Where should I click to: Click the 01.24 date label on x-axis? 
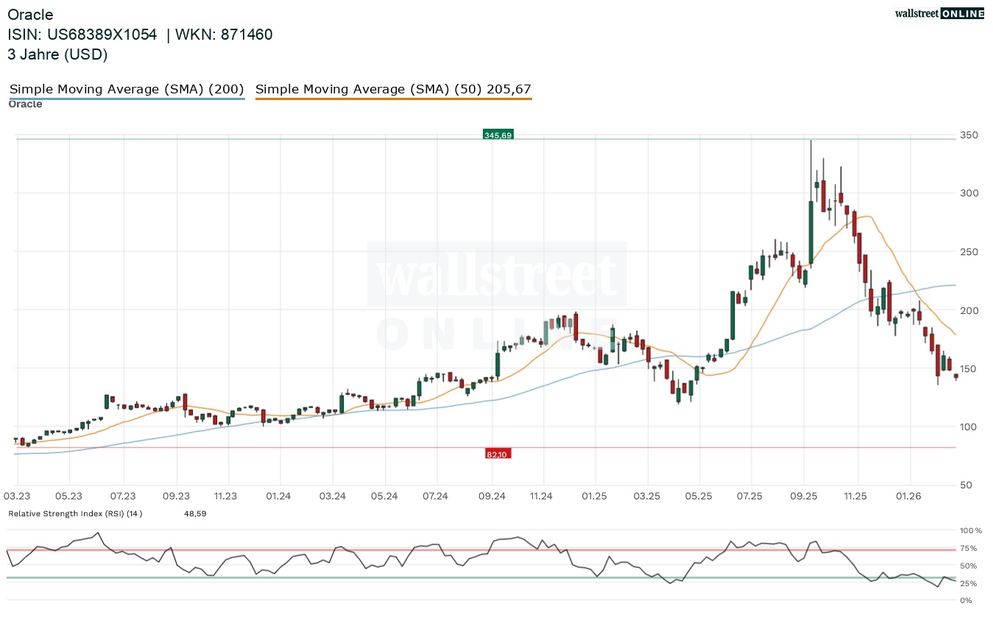pos(279,497)
